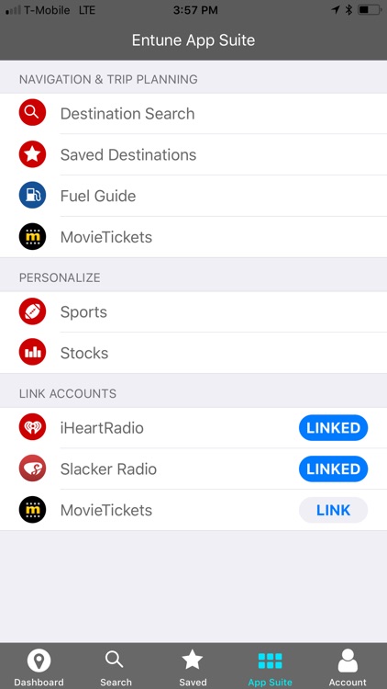
Task: Open the MovieTickets row under Link Accounts
Action: (x=193, y=510)
